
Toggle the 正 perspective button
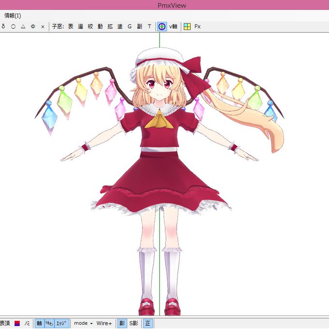click(x=148, y=323)
